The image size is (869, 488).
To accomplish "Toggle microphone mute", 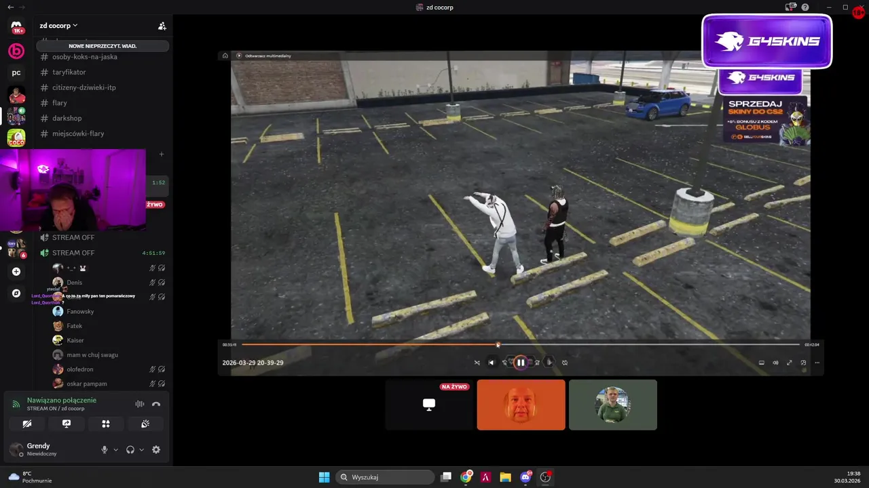I will tap(105, 449).
